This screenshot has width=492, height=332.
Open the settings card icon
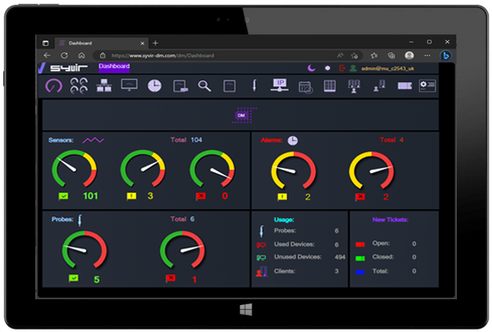pyautogui.click(x=427, y=86)
